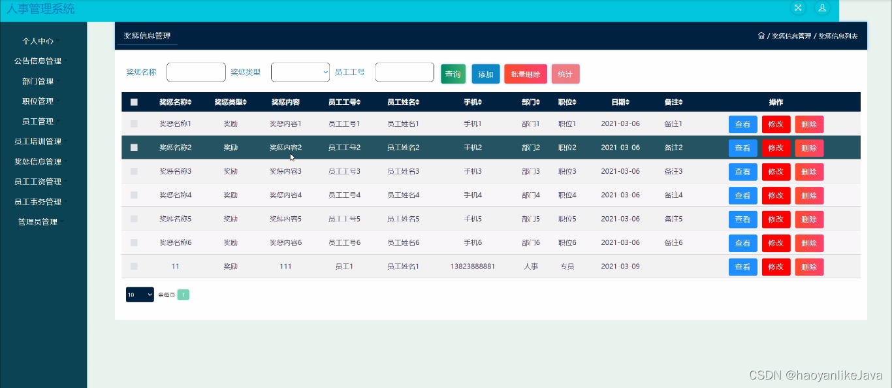The width and height of the screenshot is (892, 388).
Task: Select the 奖惩信息管理 page tab
Action: [x=147, y=36]
